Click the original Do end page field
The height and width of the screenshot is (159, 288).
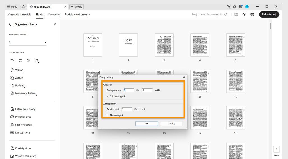pyautogui.click(x=147, y=90)
